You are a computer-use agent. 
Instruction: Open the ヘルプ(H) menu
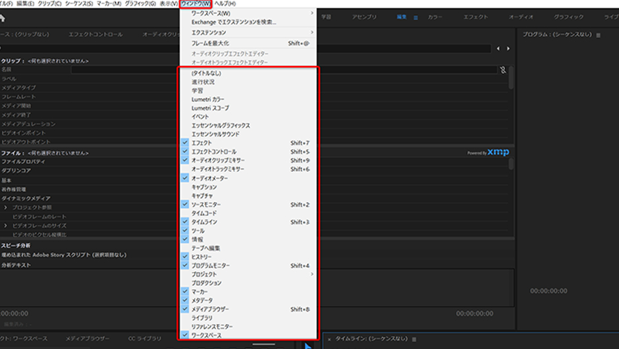pos(225,3)
